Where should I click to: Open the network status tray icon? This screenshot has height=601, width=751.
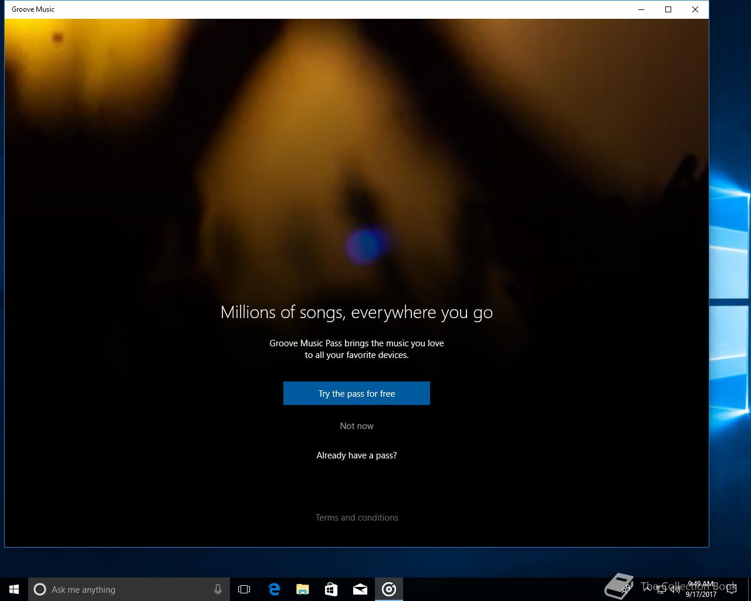(661, 589)
